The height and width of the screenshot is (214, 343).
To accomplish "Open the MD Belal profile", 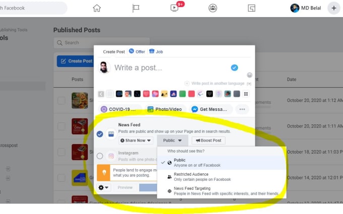I will (306, 8).
